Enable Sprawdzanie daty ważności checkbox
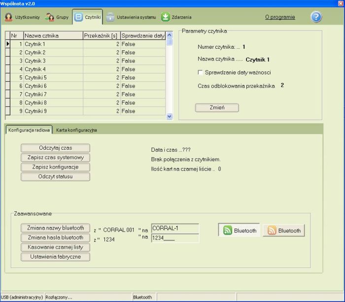 (200, 72)
